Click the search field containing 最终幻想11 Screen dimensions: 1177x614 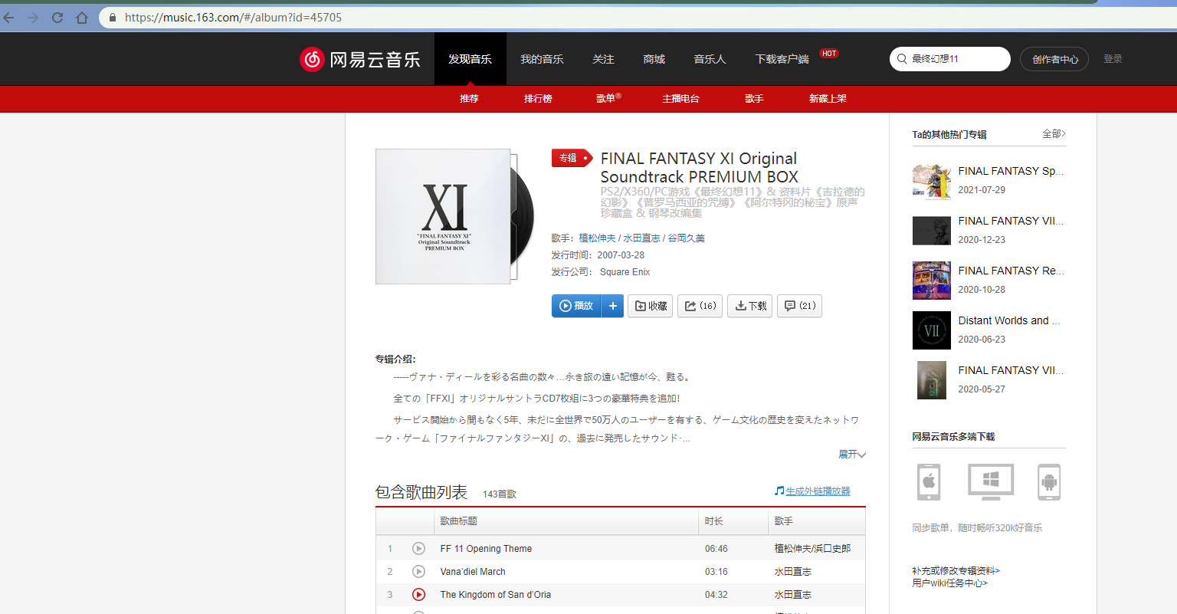point(956,59)
